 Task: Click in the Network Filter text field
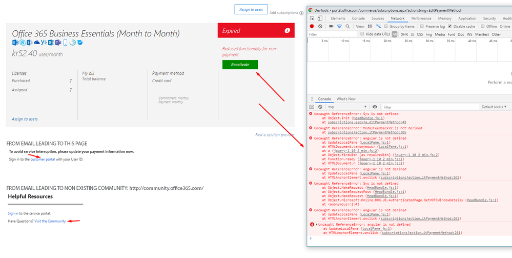[x=333, y=34]
